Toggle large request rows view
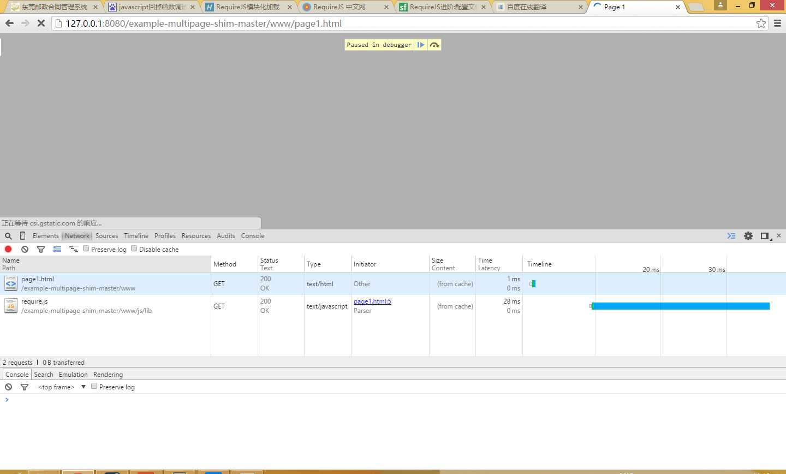Image resolution: width=786 pixels, height=474 pixels. (57, 249)
